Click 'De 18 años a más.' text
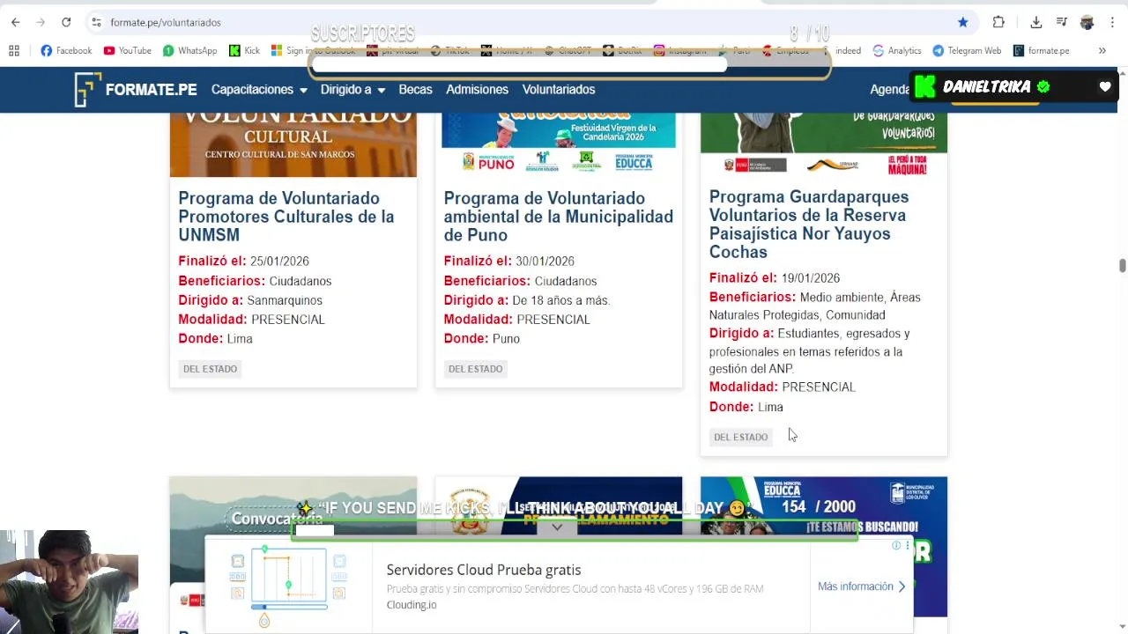Viewport: 1128px width, 634px height. (561, 300)
